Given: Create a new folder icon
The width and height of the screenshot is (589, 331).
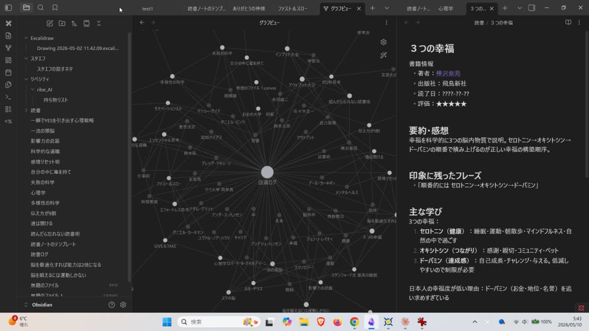Looking at the screenshot, I should [x=62, y=23].
